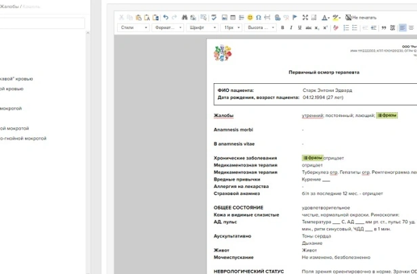
Task: Click the Remove format eraser icon
Action: pyautogui.click(x=335, y=28)
